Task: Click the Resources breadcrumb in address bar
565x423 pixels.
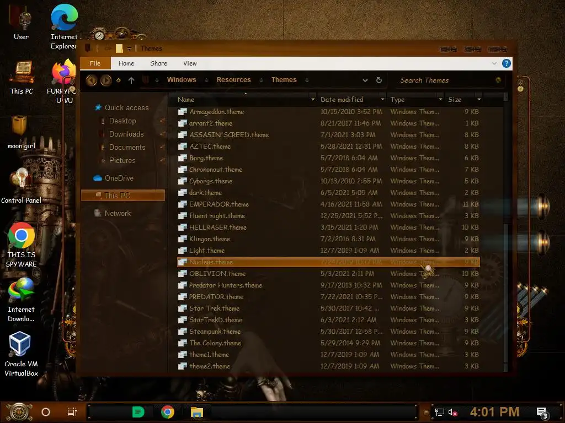Action: click(233, 80)
